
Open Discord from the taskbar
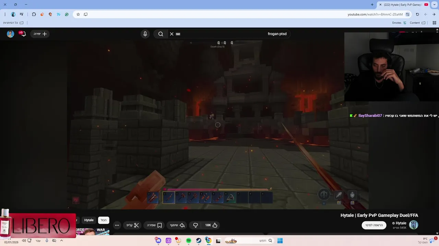click(x=158, y=241)
